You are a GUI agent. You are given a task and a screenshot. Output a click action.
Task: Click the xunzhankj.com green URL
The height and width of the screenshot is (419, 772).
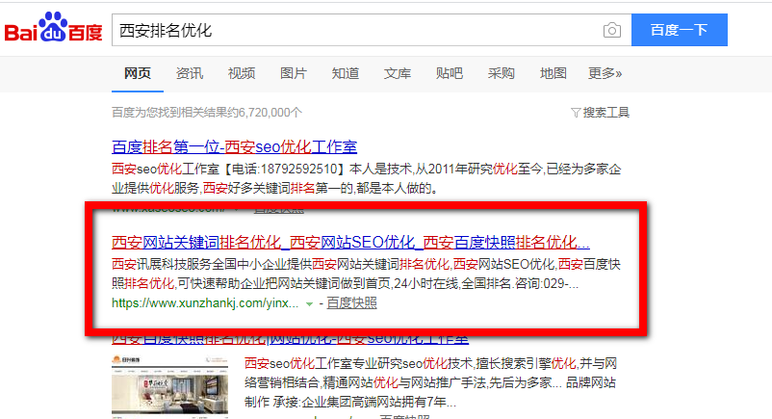point(205,303)
